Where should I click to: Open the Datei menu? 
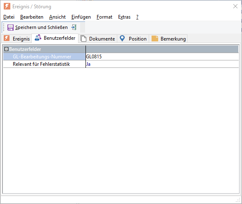[9, 17]
